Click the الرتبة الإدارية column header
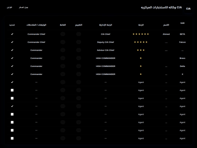The image size is (197, 148). point(105,25)
